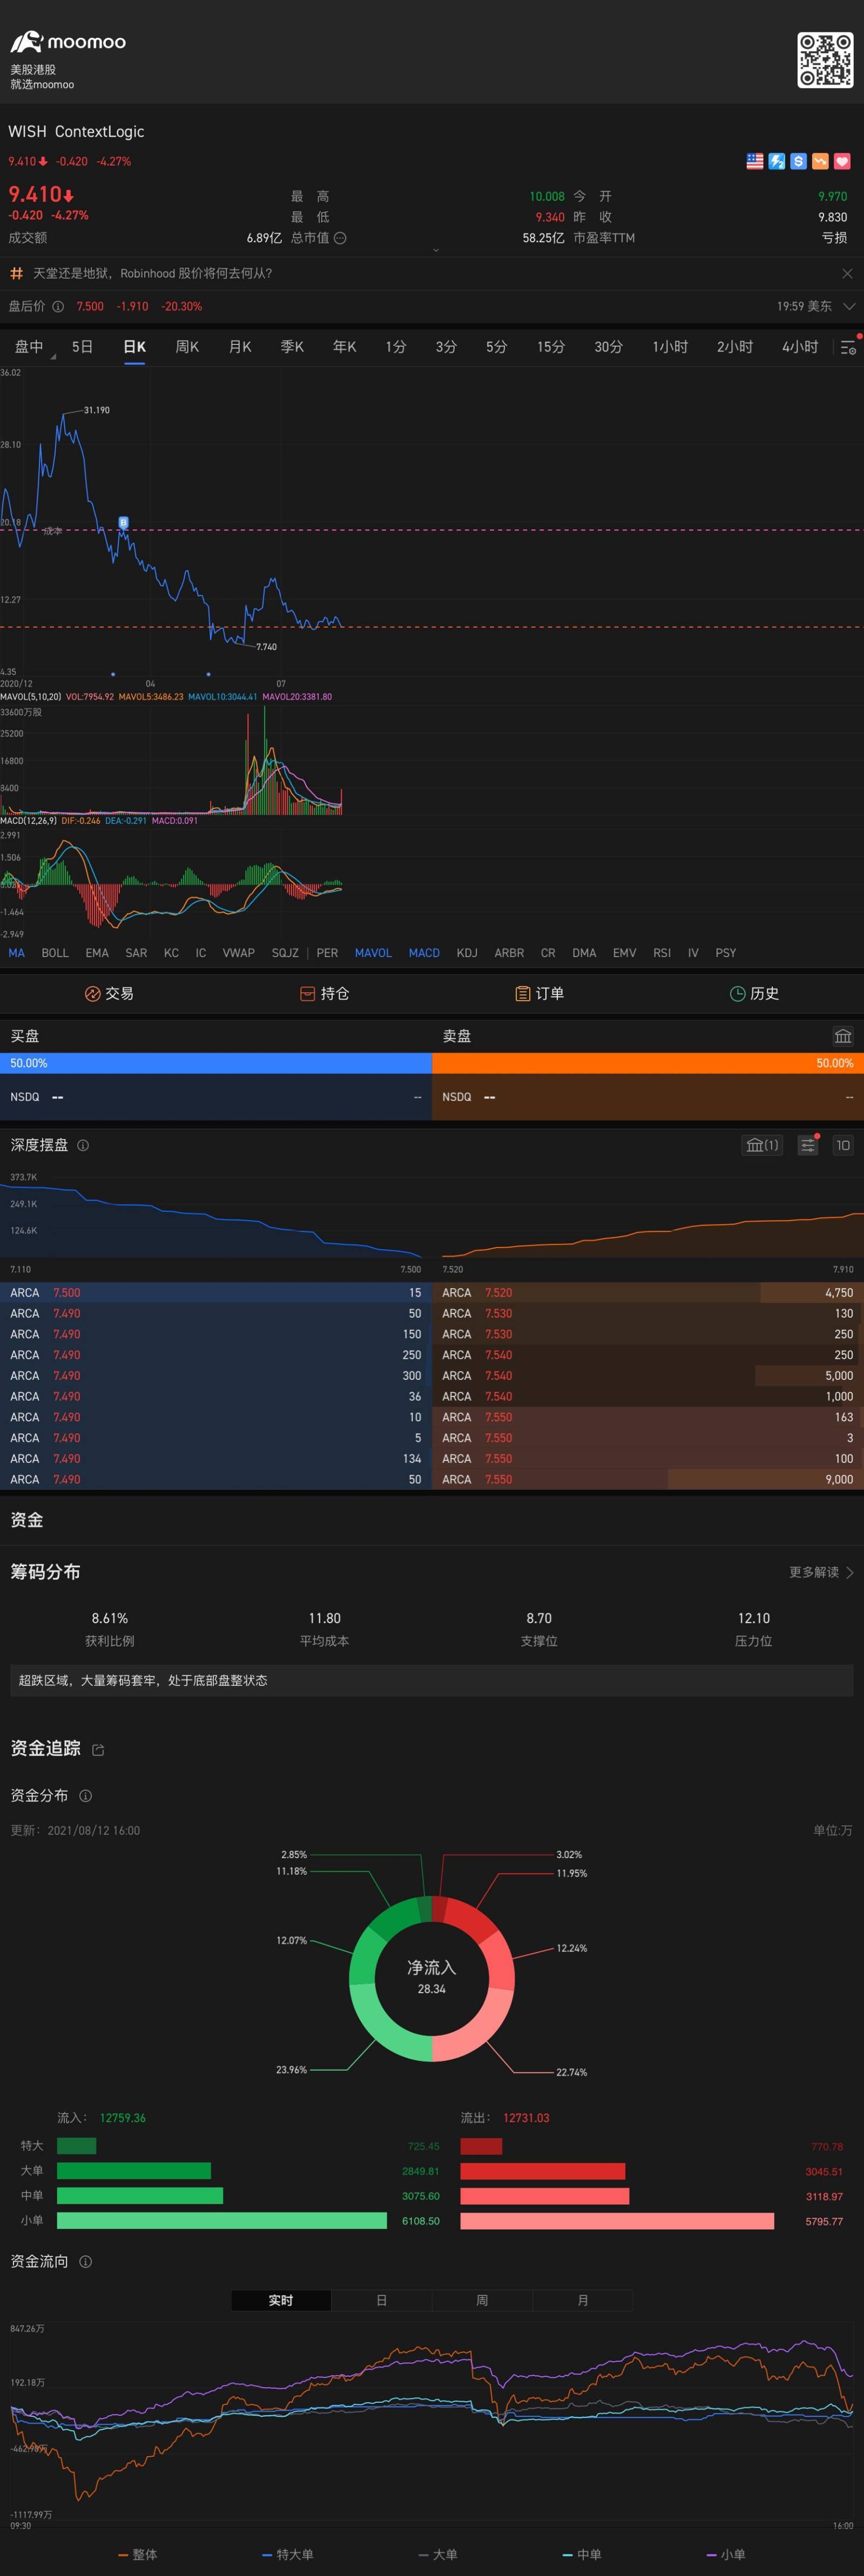Dismiss the Robinhood topic banner
This screenshot has width=864, height=2576.
click(x=847, y=273)
